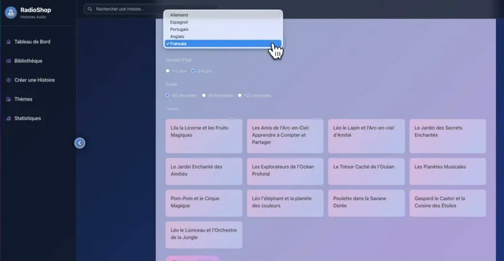Pick 'Léo l'éléphant et la planète des couleurs' theme

pyautogui.click(x=285, y=203)
